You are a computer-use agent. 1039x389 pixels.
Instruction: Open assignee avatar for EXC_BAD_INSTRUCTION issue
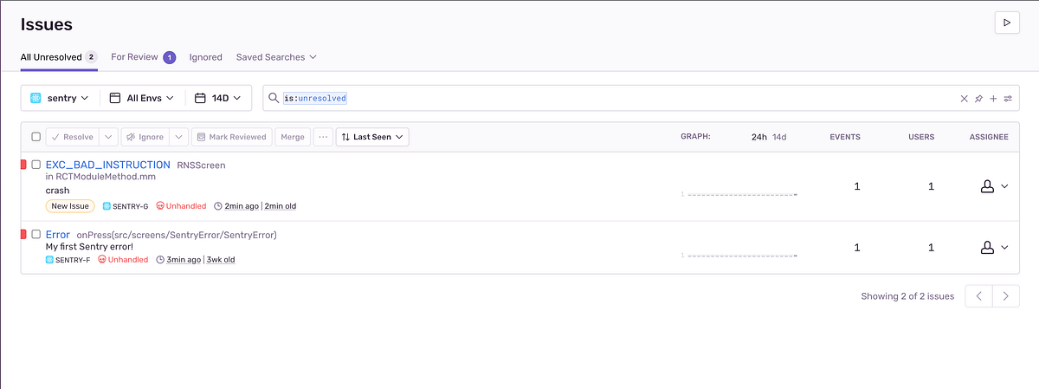pyautogui.click(x=986, y=186)
